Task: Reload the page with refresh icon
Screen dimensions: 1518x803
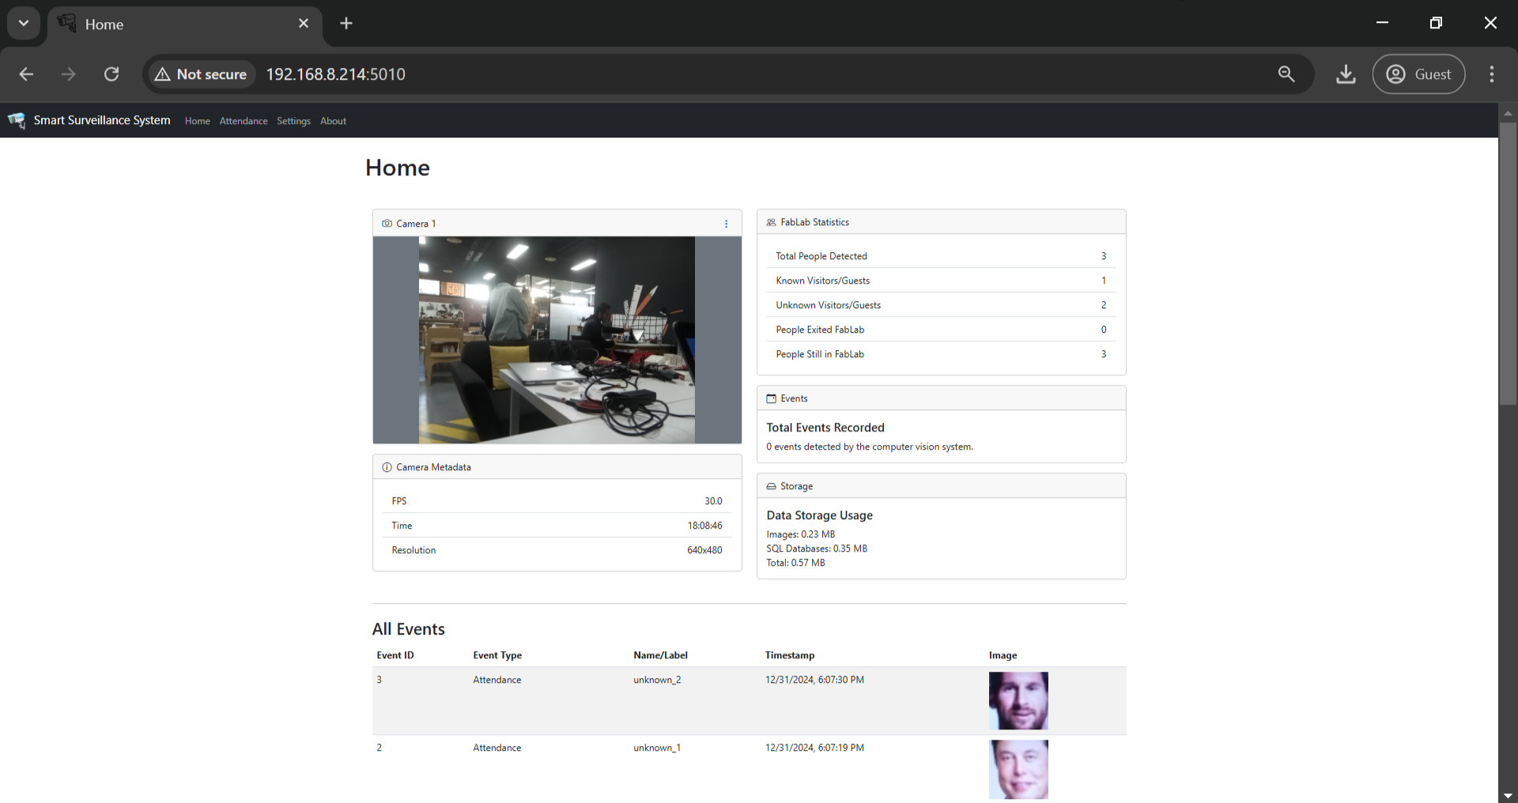Action: (111, 74)
